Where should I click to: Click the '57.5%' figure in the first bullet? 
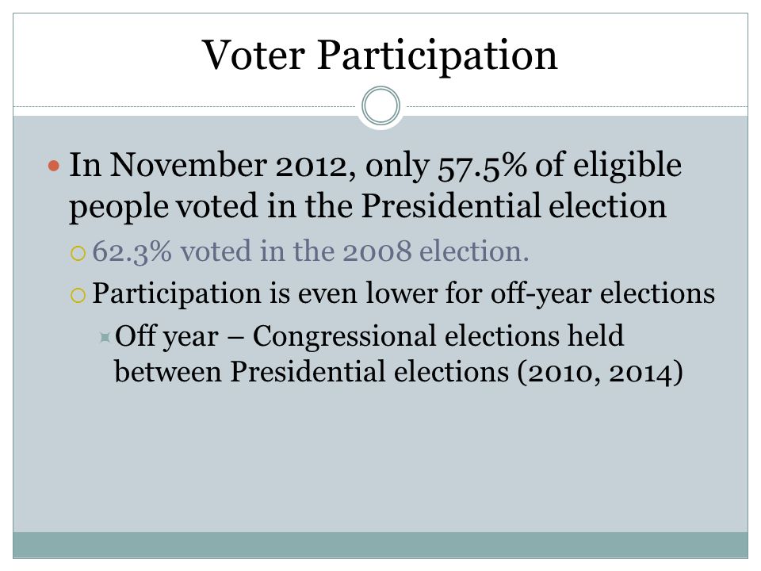pos(482,166)
